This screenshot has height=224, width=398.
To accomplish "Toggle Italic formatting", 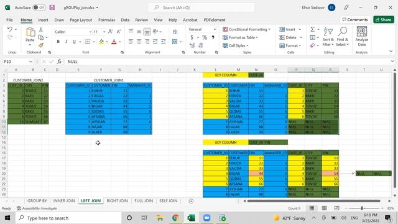I will pos(66,42).
